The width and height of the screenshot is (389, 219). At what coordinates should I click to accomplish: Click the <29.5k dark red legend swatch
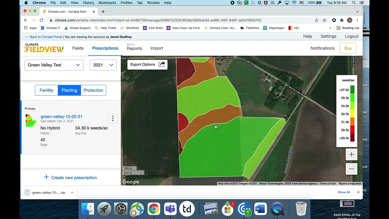click(x=352, y=138)
